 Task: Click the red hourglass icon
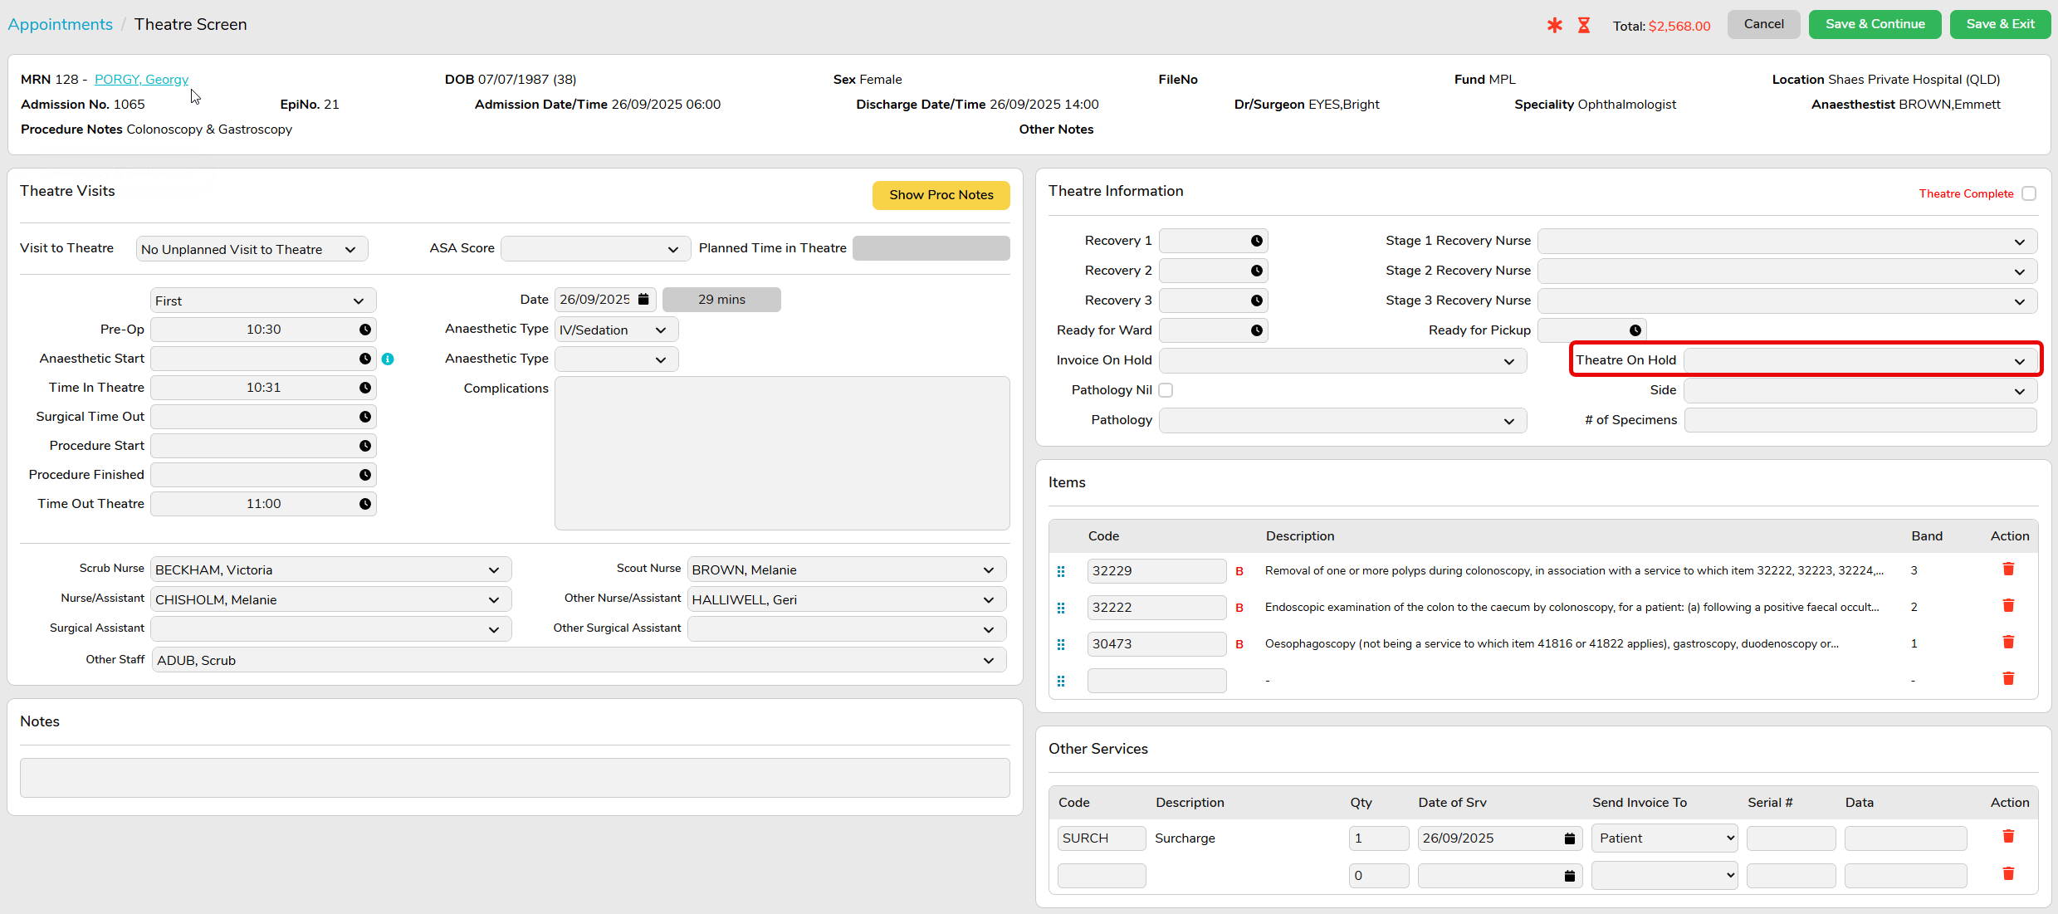[x=1584, y=26]
